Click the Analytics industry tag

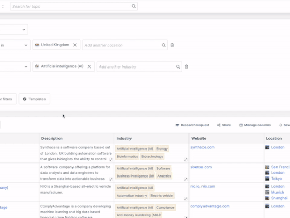[x=164, y=176]
